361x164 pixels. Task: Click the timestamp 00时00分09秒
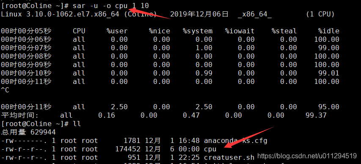tap(26, 65)
